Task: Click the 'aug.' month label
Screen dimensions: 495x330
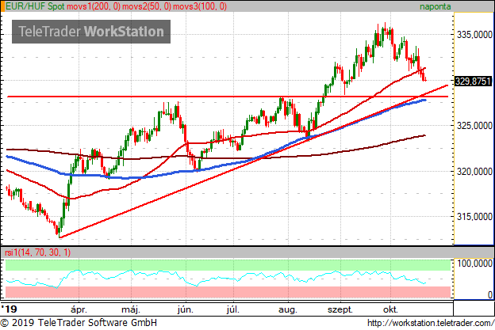Action: click(288, 310)
